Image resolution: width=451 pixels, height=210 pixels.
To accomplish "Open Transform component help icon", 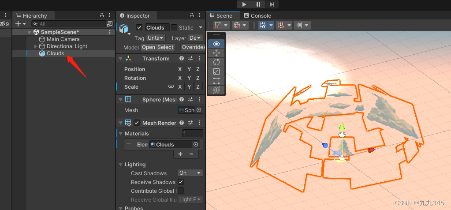I will tap(182, 58).
